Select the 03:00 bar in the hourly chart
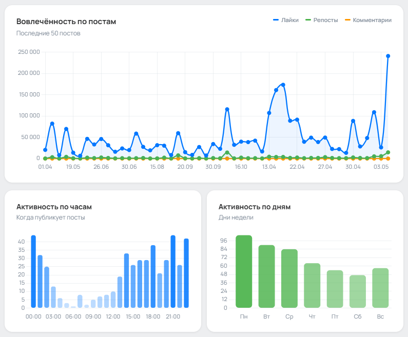408x337 pixels. (x=53, y=297)
